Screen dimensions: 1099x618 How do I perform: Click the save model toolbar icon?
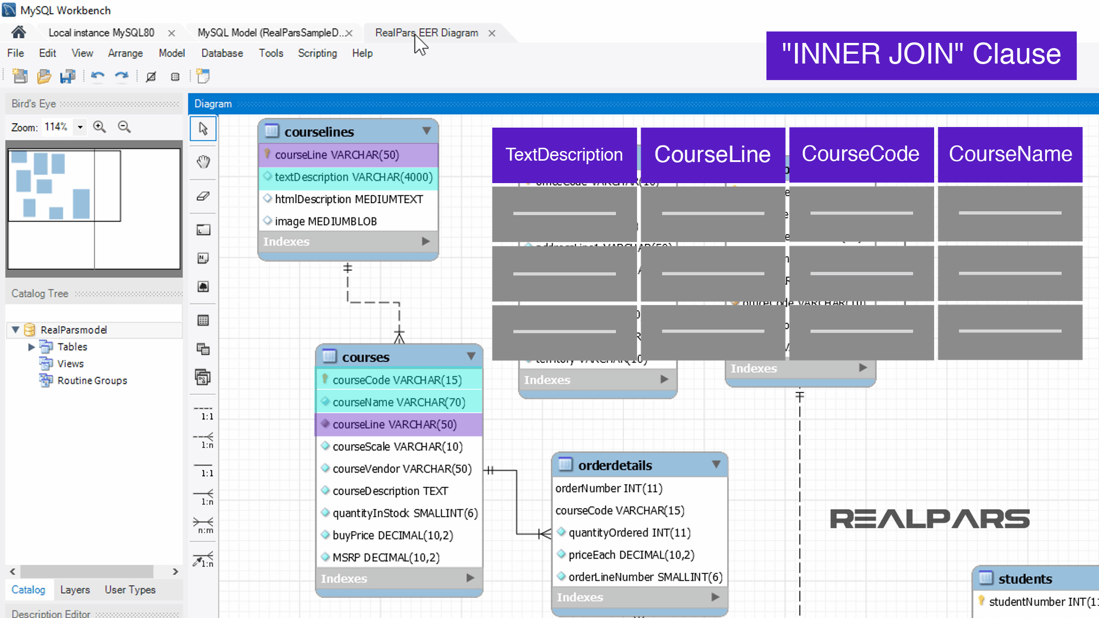point(68,76)
